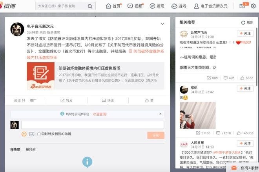Click 邓伦 avatar
Screen dimensions: 259x172
coord(184,90)
